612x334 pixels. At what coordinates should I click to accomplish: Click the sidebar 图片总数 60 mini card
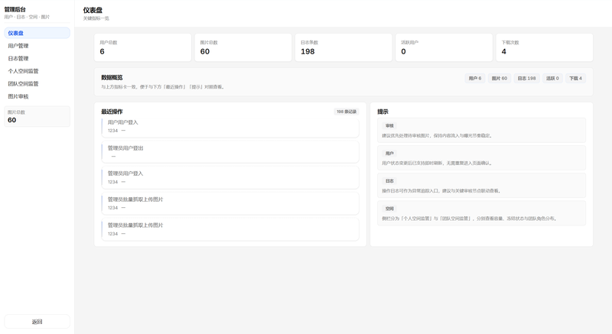pos(37,116)
